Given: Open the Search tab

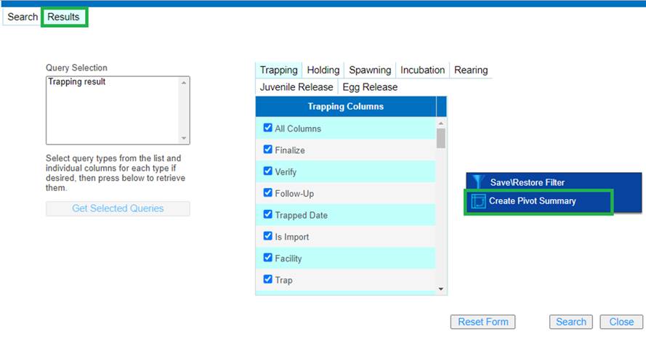Looking at the screenshot, I should point(23,17).
